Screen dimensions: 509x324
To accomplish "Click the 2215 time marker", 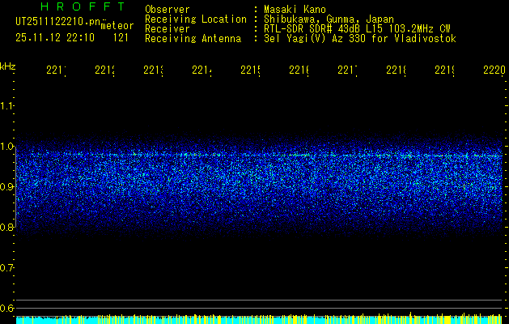I will click(251, 70).
